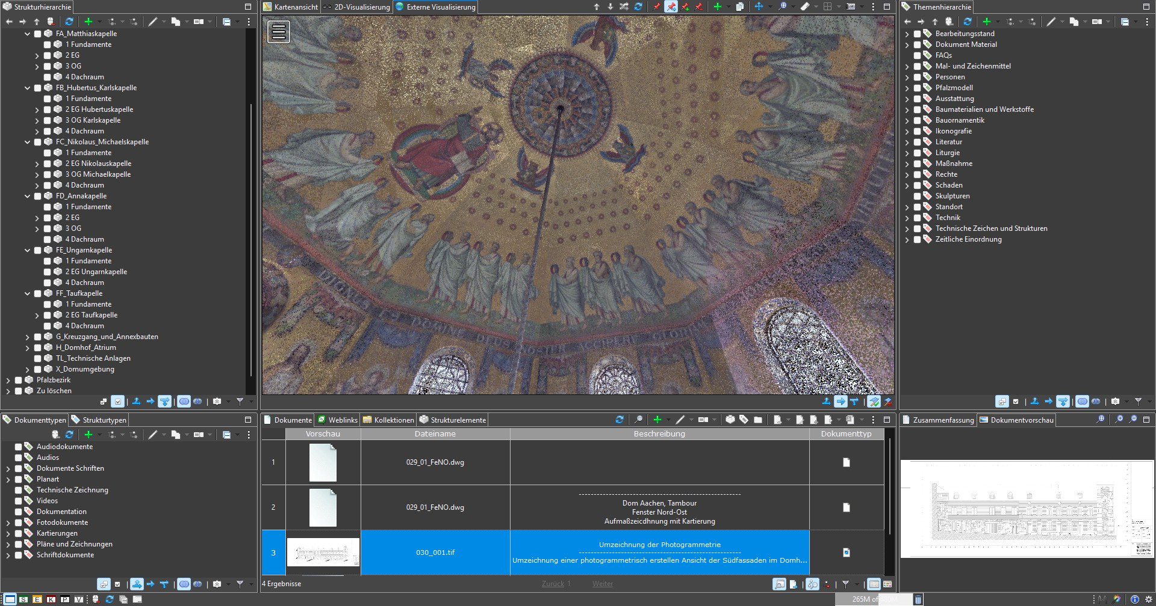
Task: Enable the Fotodokumente checkbox
Action: coord(19,522)
